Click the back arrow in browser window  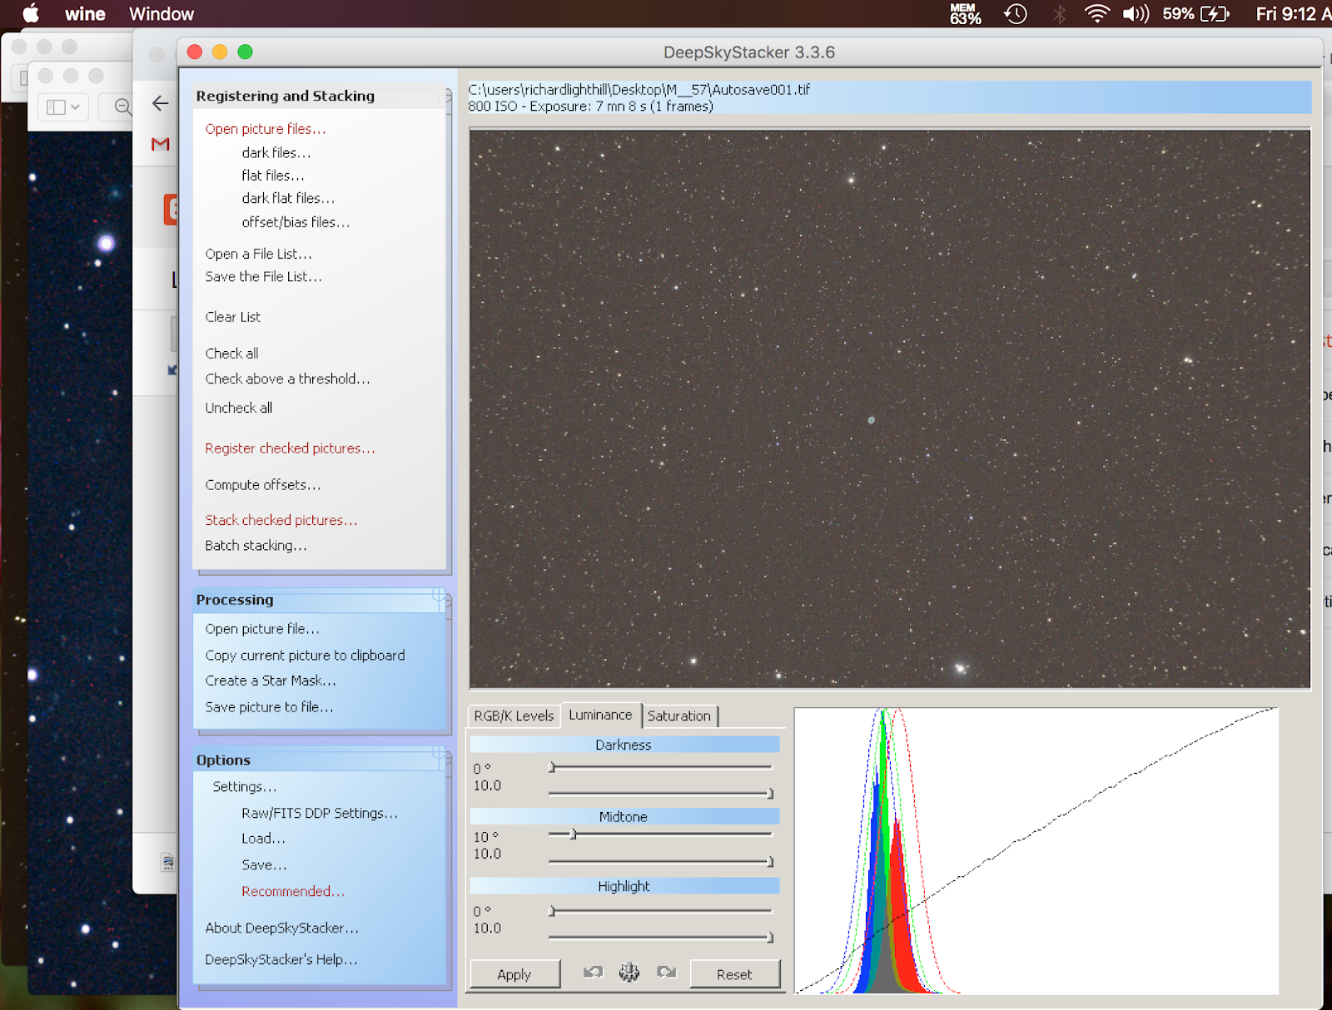click(161, 103)
